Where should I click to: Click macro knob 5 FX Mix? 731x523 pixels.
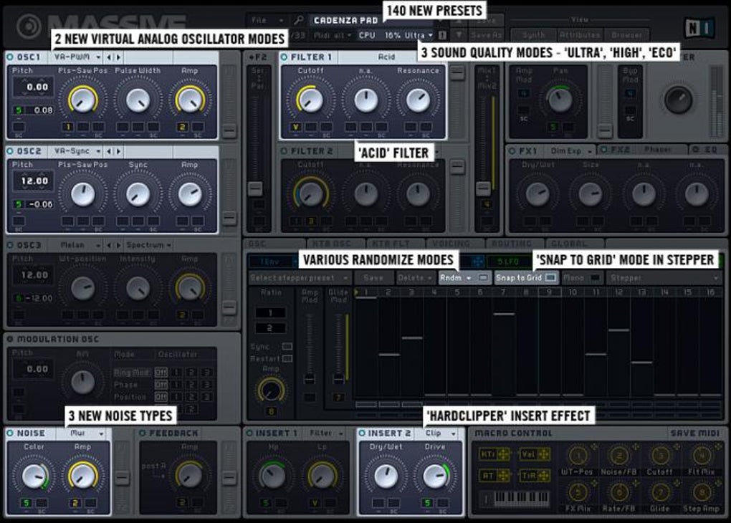(x=578, y=492)
